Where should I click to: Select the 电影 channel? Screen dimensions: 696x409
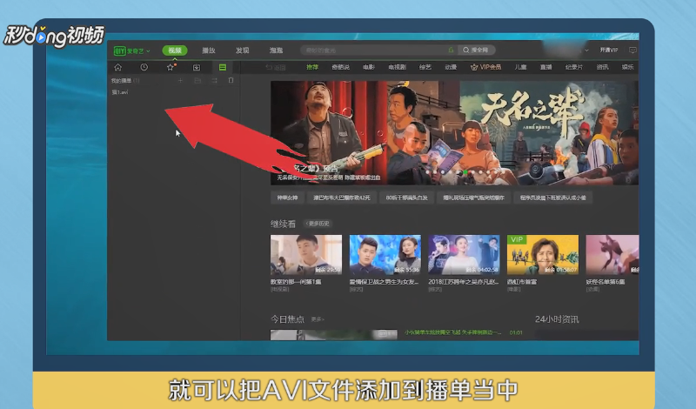369,67
